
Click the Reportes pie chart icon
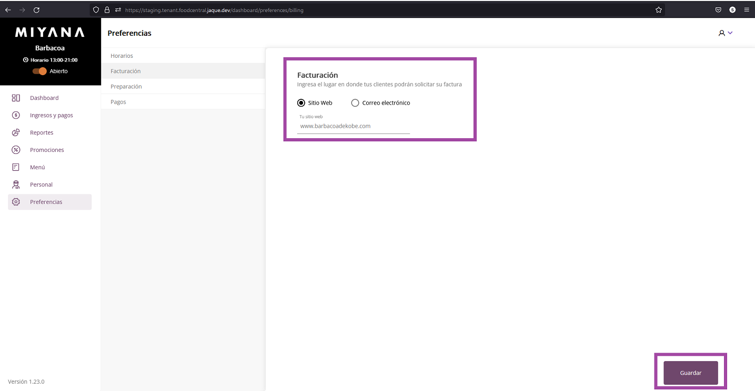point(16,132)
